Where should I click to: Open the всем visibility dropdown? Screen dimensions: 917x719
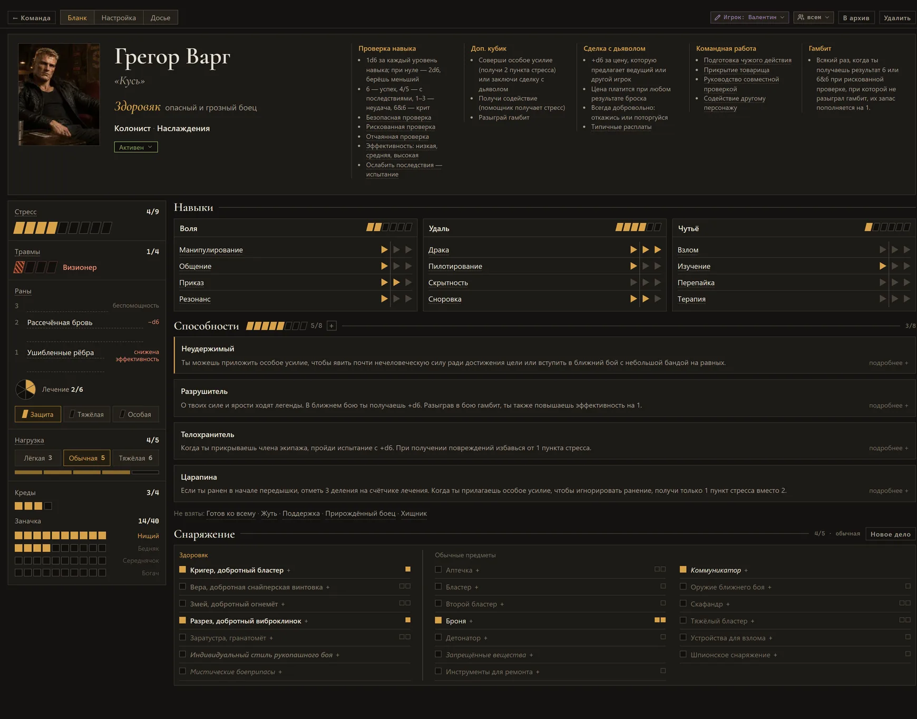(x=813, y=17)
